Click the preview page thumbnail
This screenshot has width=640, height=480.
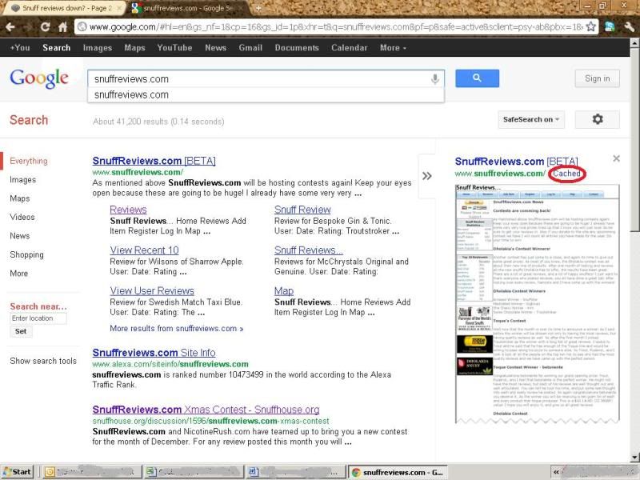(537, 304)
